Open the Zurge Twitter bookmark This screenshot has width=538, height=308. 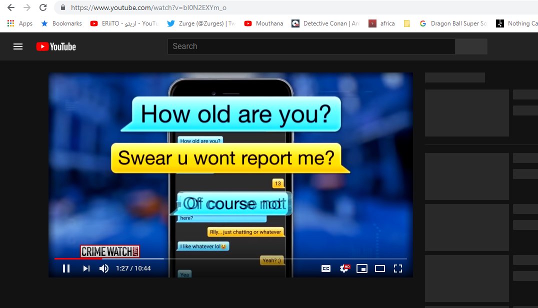tap(201, 23)
